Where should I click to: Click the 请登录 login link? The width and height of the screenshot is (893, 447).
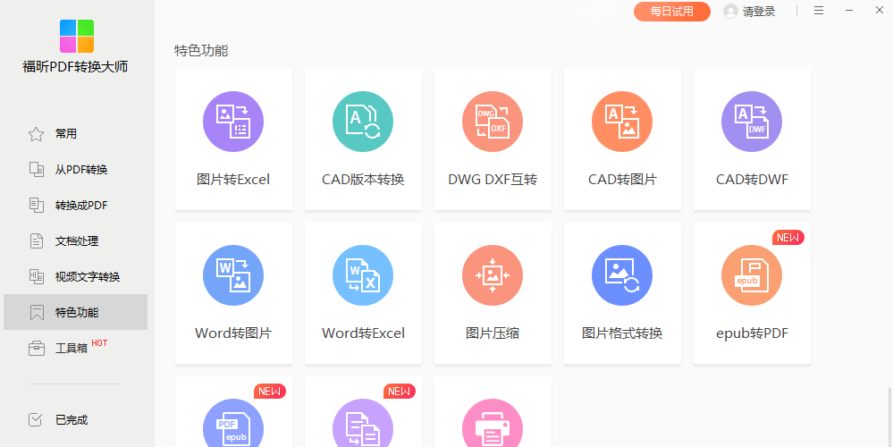(x=749, y=12)
